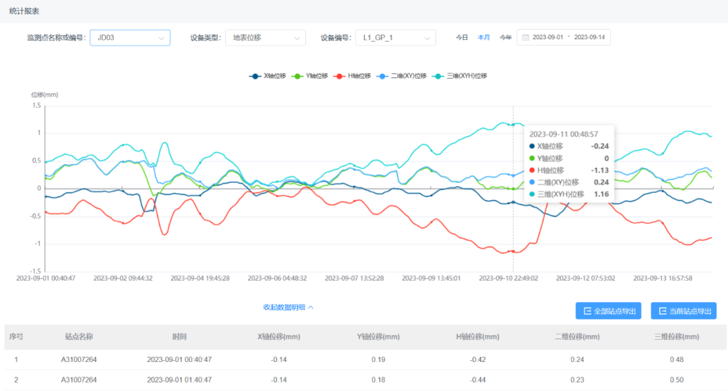
Task: Click the 当前站点导出 button
Action: (x=684, y=311)
